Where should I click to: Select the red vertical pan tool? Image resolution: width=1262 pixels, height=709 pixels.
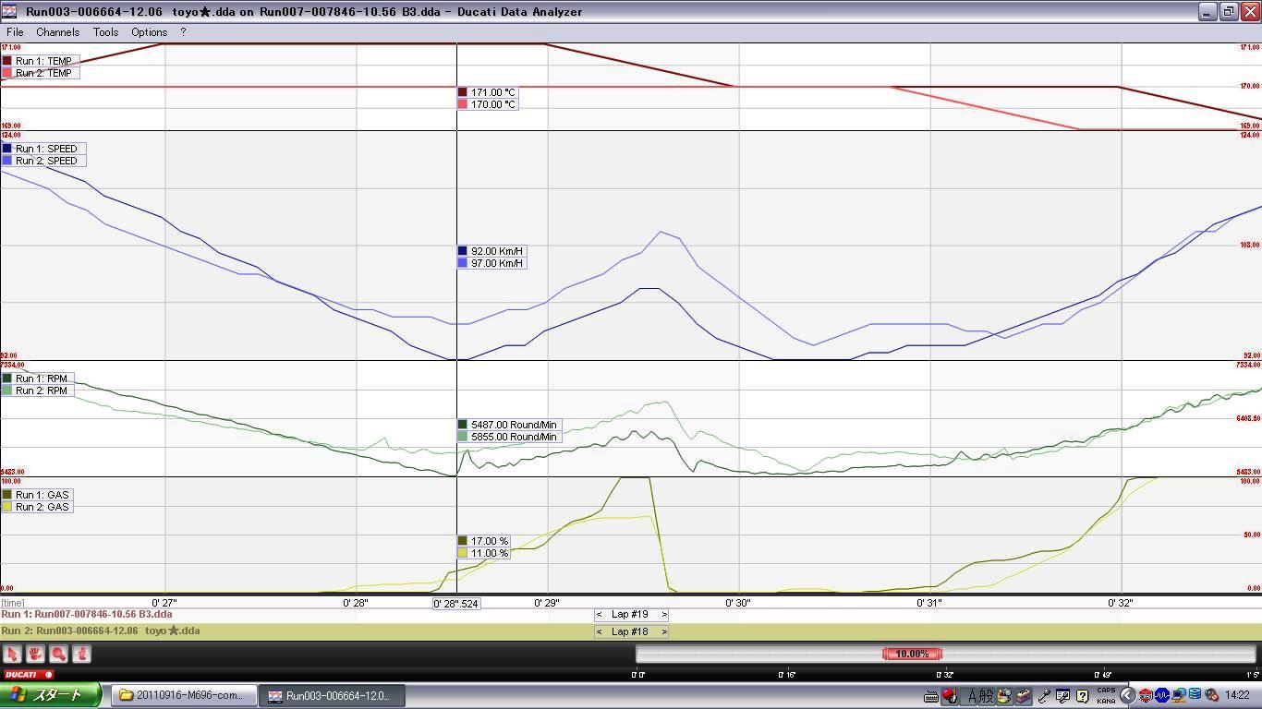pos(81,654)
